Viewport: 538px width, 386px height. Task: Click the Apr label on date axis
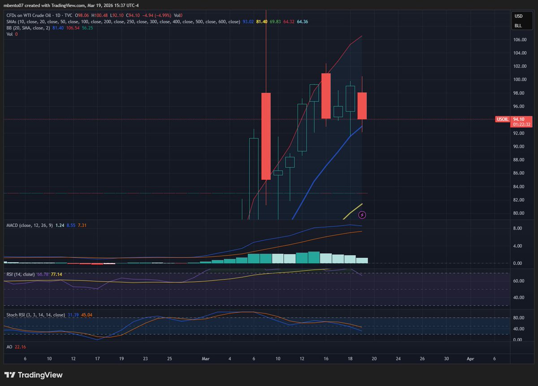[470, 359]
